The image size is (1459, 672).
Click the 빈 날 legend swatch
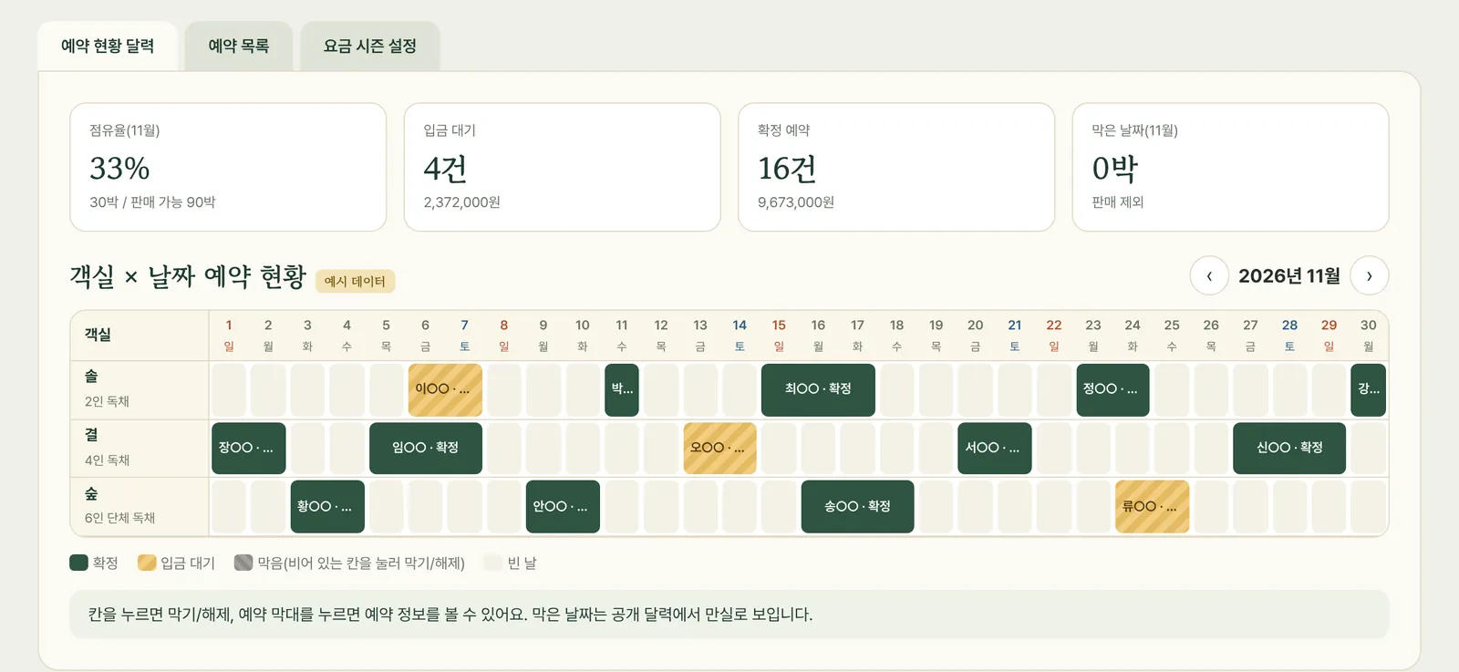tap(493, 563)
